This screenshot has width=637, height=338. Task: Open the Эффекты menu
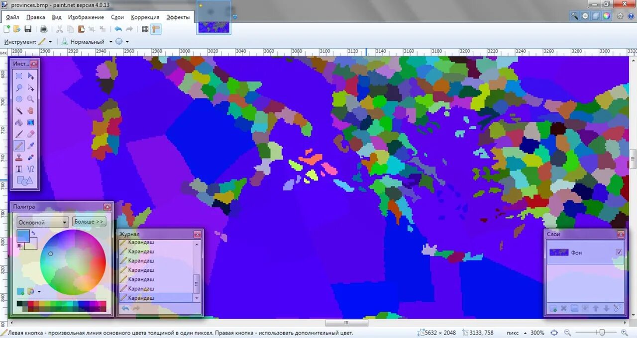178,17
